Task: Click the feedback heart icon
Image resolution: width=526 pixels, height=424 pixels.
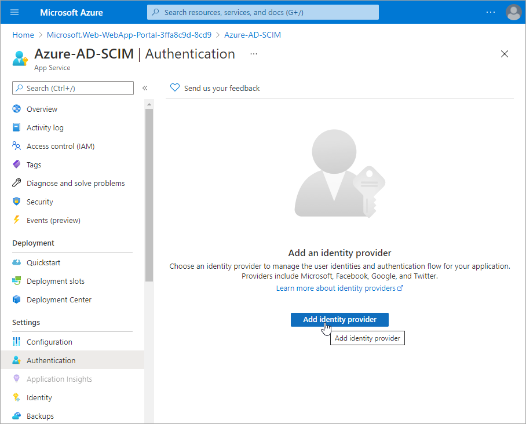Action: 175,88
